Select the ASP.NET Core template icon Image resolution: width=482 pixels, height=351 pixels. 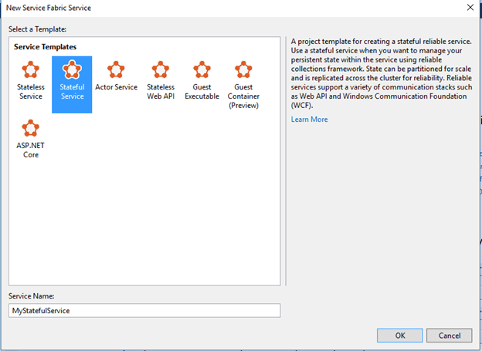click(x=30, y=128)
